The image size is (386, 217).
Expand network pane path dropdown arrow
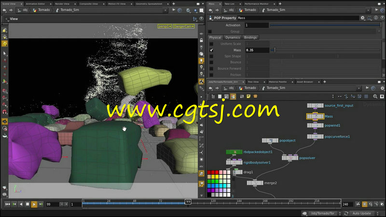click(x=358, y=88)
